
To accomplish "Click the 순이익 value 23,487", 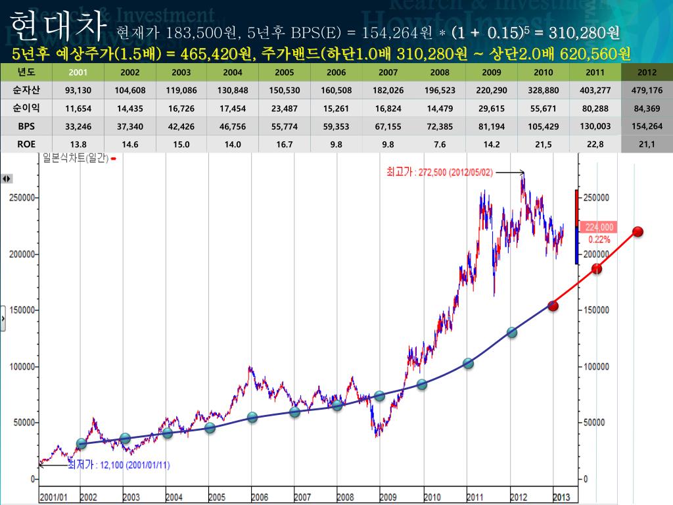I will tap(285, 108).
